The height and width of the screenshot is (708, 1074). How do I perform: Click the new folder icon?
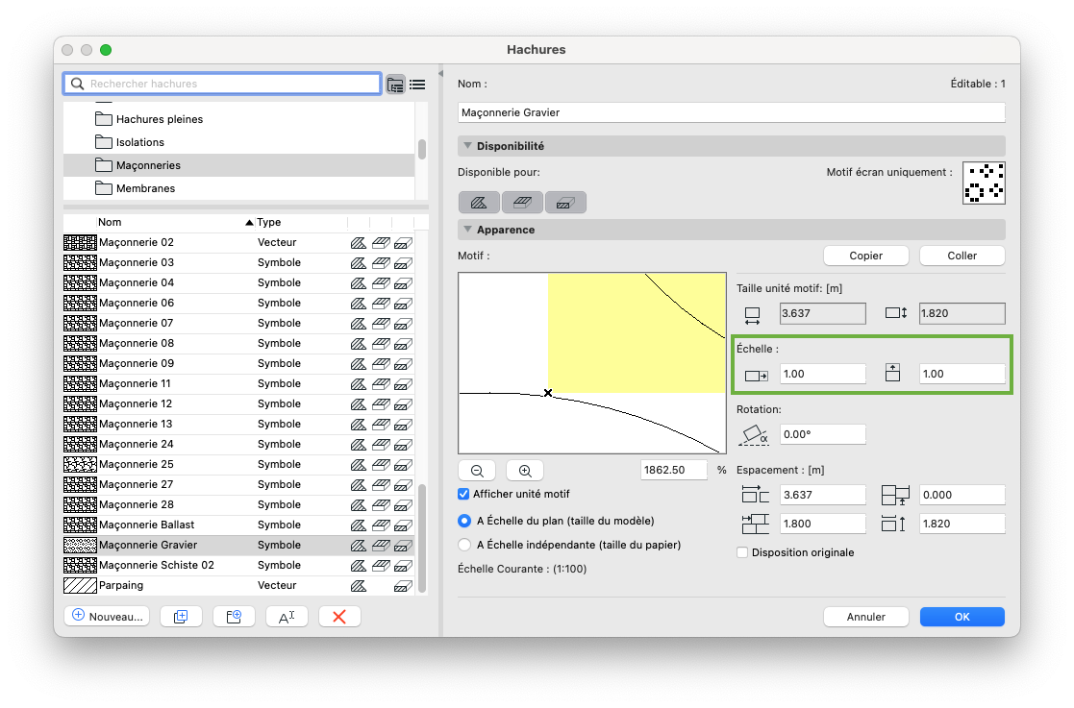(x=234, y=617)
